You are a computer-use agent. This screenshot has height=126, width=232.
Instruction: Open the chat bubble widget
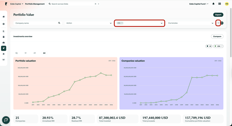point(6,120)
